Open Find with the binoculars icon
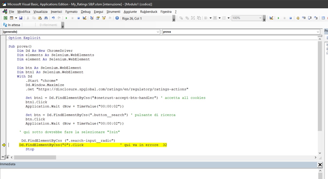The height and width of the screenshot is (179, 328). pos(46,18)
